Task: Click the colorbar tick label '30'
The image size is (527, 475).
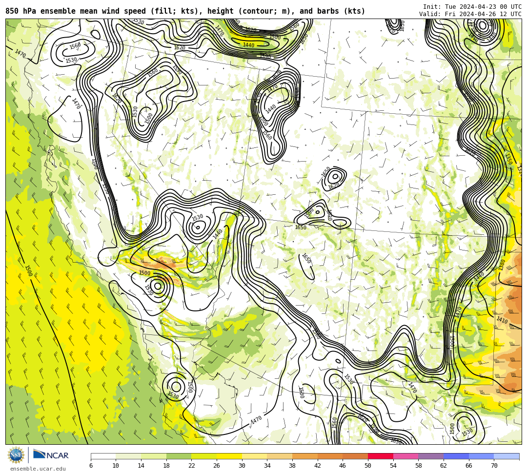Action: pyautogui.click(x=242, y=466)
